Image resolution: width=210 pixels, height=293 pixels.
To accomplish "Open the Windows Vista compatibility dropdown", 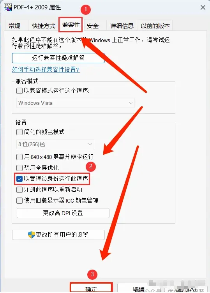I will (x=76, y=103).
